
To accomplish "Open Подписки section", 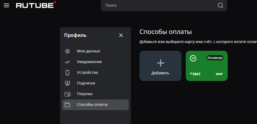I will (x=95, y=83).
